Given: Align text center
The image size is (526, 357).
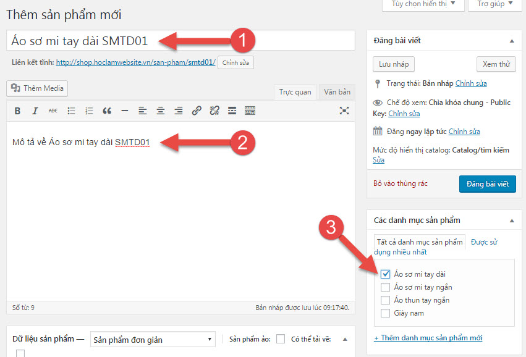Looking at the screenshot, I should coord(161,111).
